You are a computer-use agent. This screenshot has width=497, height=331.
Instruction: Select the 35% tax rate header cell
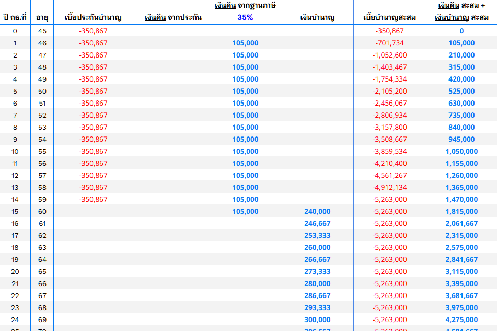245,17
